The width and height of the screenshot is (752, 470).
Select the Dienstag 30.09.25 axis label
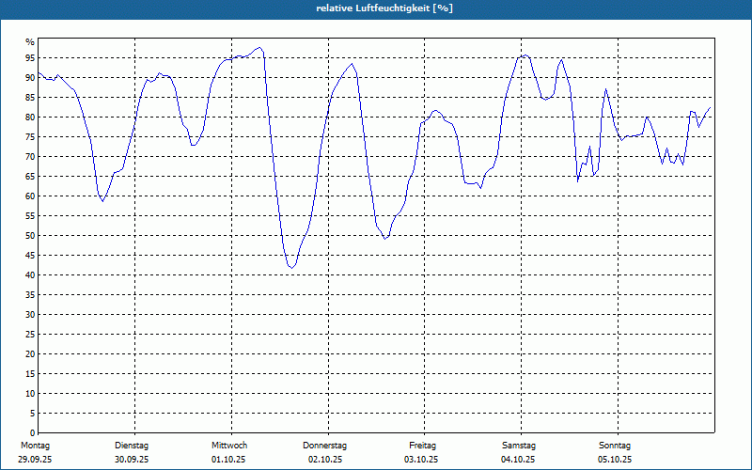(x=132, y=452)
